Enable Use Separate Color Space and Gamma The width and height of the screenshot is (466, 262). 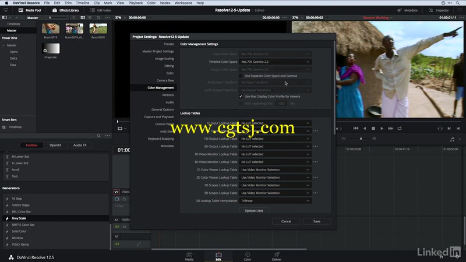pos(241,76)
